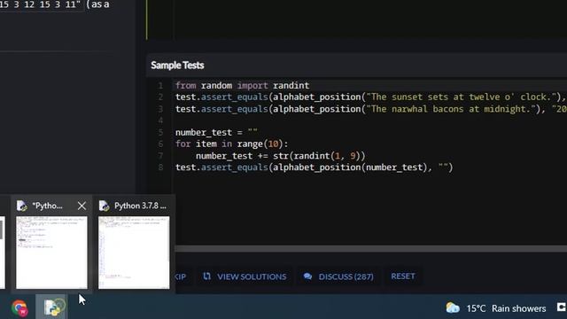Click the Python file icon on *Pytho... preview
This screenshot has height=319, width=567.
(21, 206)
